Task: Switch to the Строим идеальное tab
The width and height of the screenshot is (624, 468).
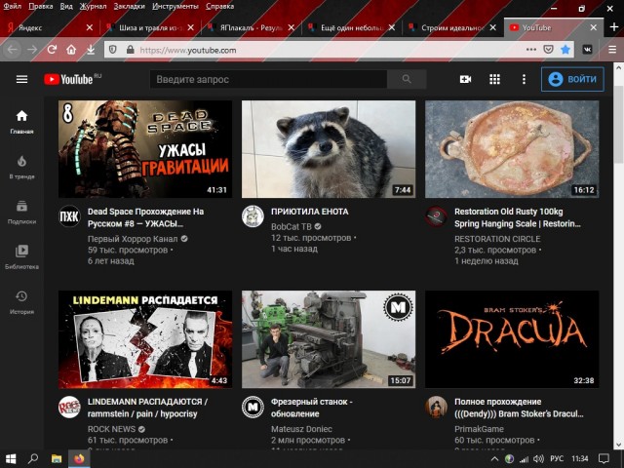Action: pos(452,27)
